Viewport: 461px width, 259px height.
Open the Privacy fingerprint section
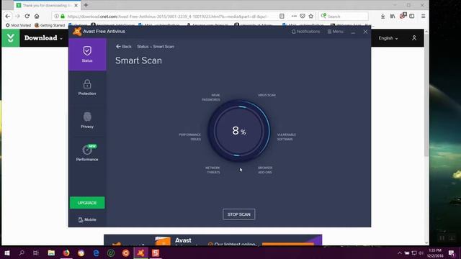point(87,120)
